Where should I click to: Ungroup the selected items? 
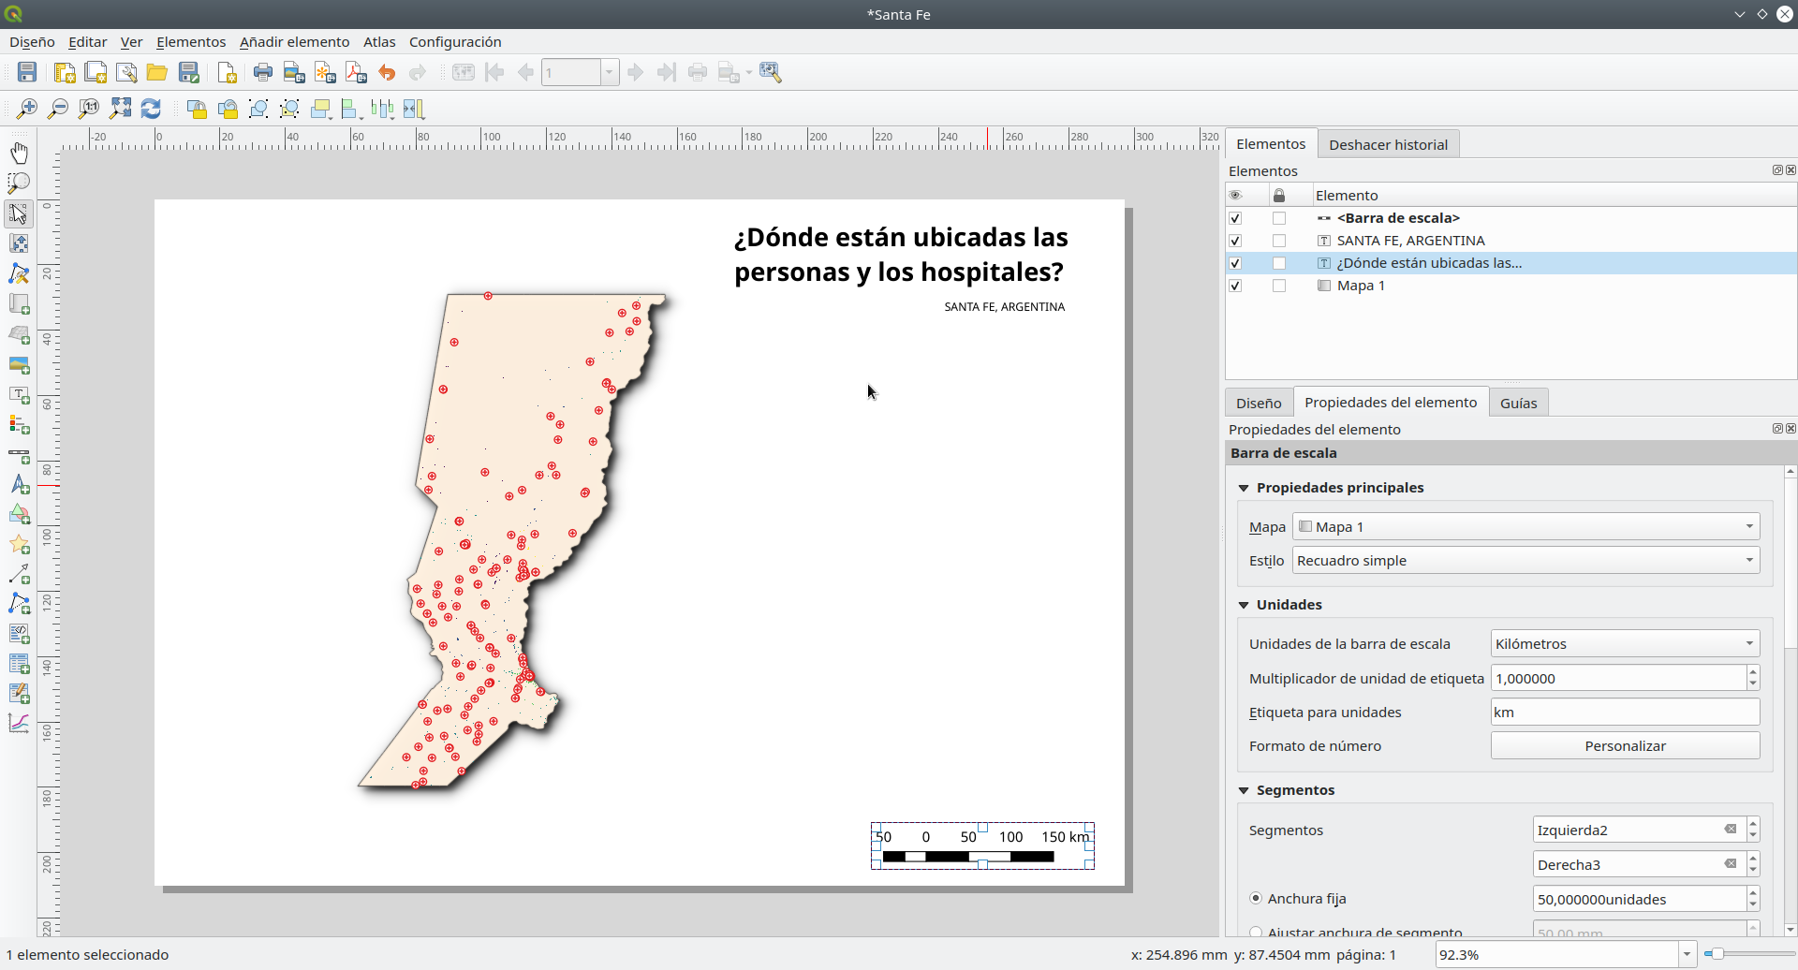(289, 109)
